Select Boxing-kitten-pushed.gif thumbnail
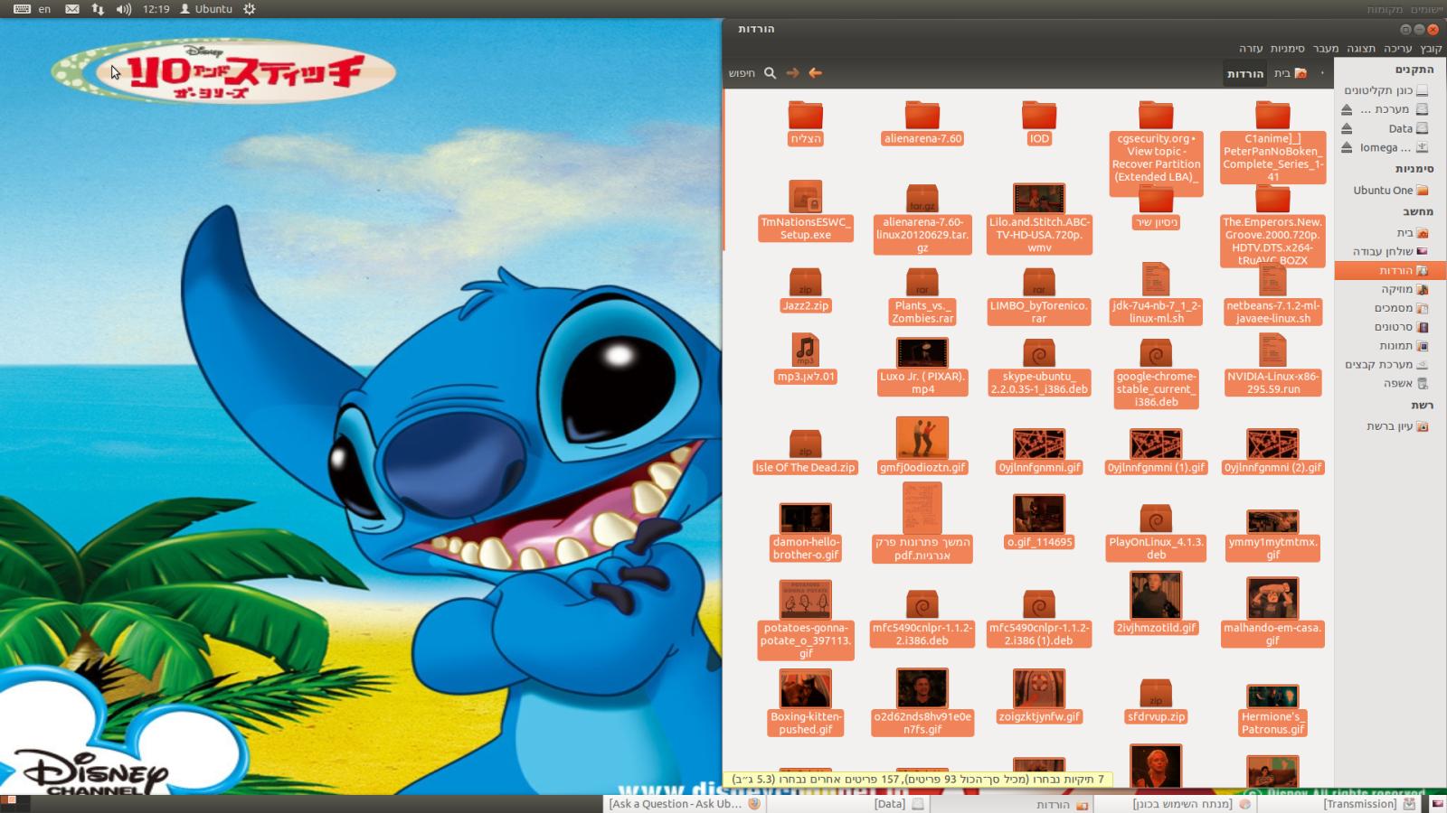Image resolution: width=1447 pixels, height=813 pixels. tap(805, 688)
